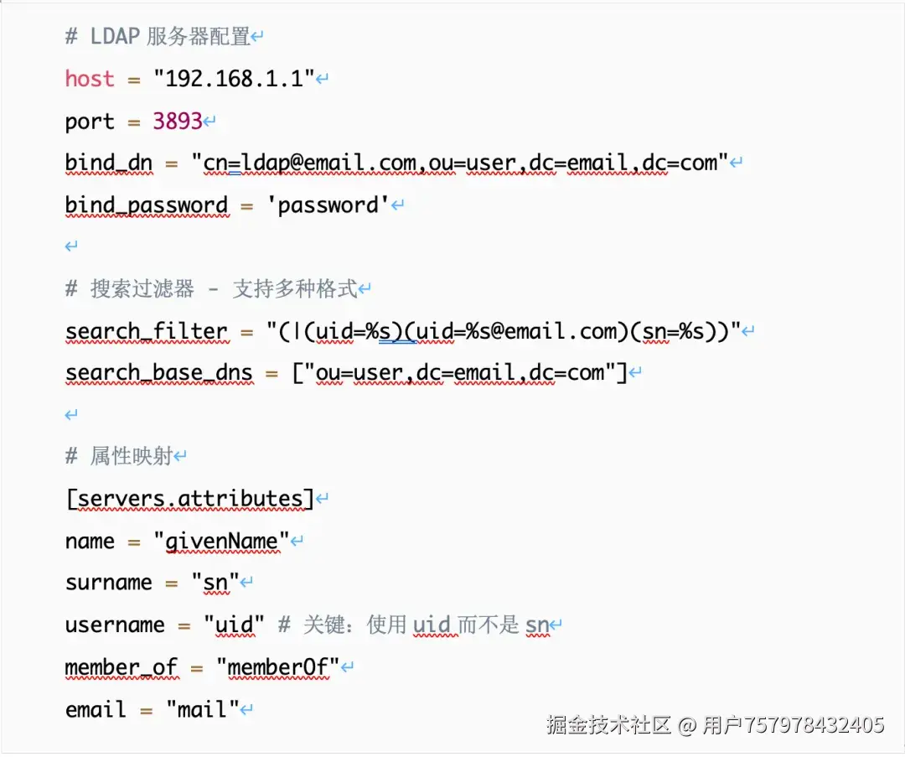Click the username "uid" value
The width and height of the screenshot is (905, 757).
(234, 625)
